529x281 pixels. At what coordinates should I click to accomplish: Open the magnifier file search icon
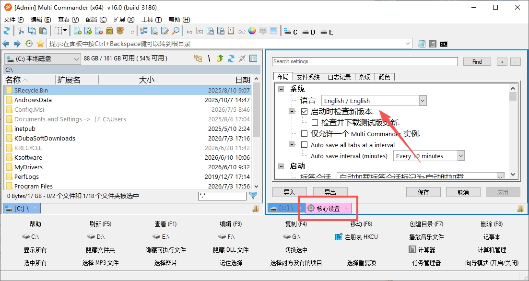click(x=176, y=31)
